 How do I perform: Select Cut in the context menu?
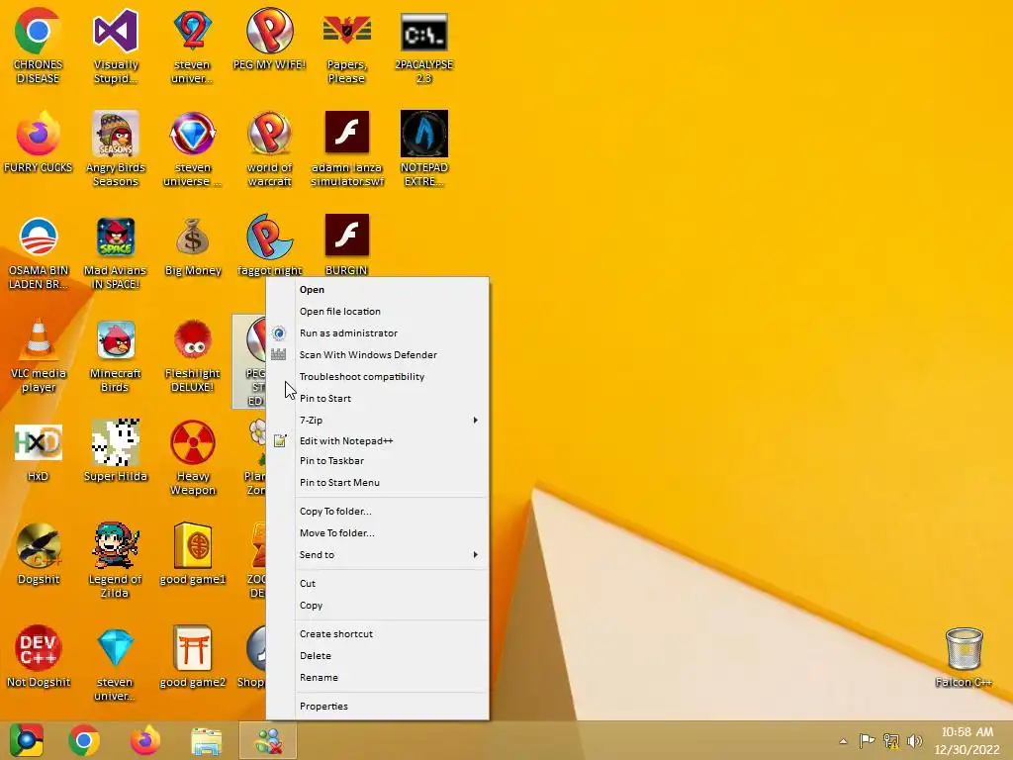click(x=378, y=584)
